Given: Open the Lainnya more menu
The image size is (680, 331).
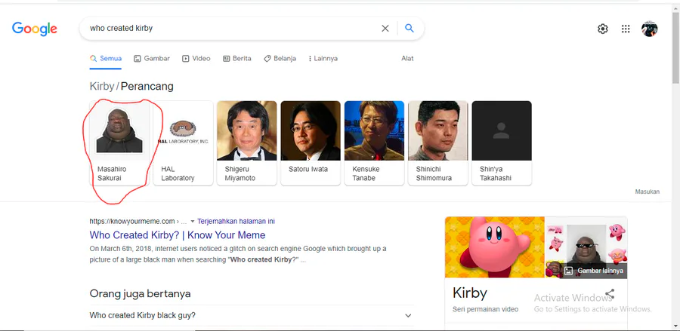Looking at the screenshot, I should coord(323,58).
